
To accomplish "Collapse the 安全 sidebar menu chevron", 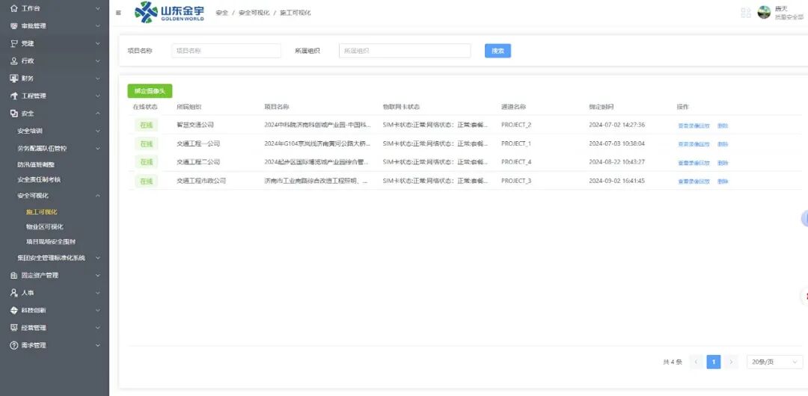I will tap(98, 114).
